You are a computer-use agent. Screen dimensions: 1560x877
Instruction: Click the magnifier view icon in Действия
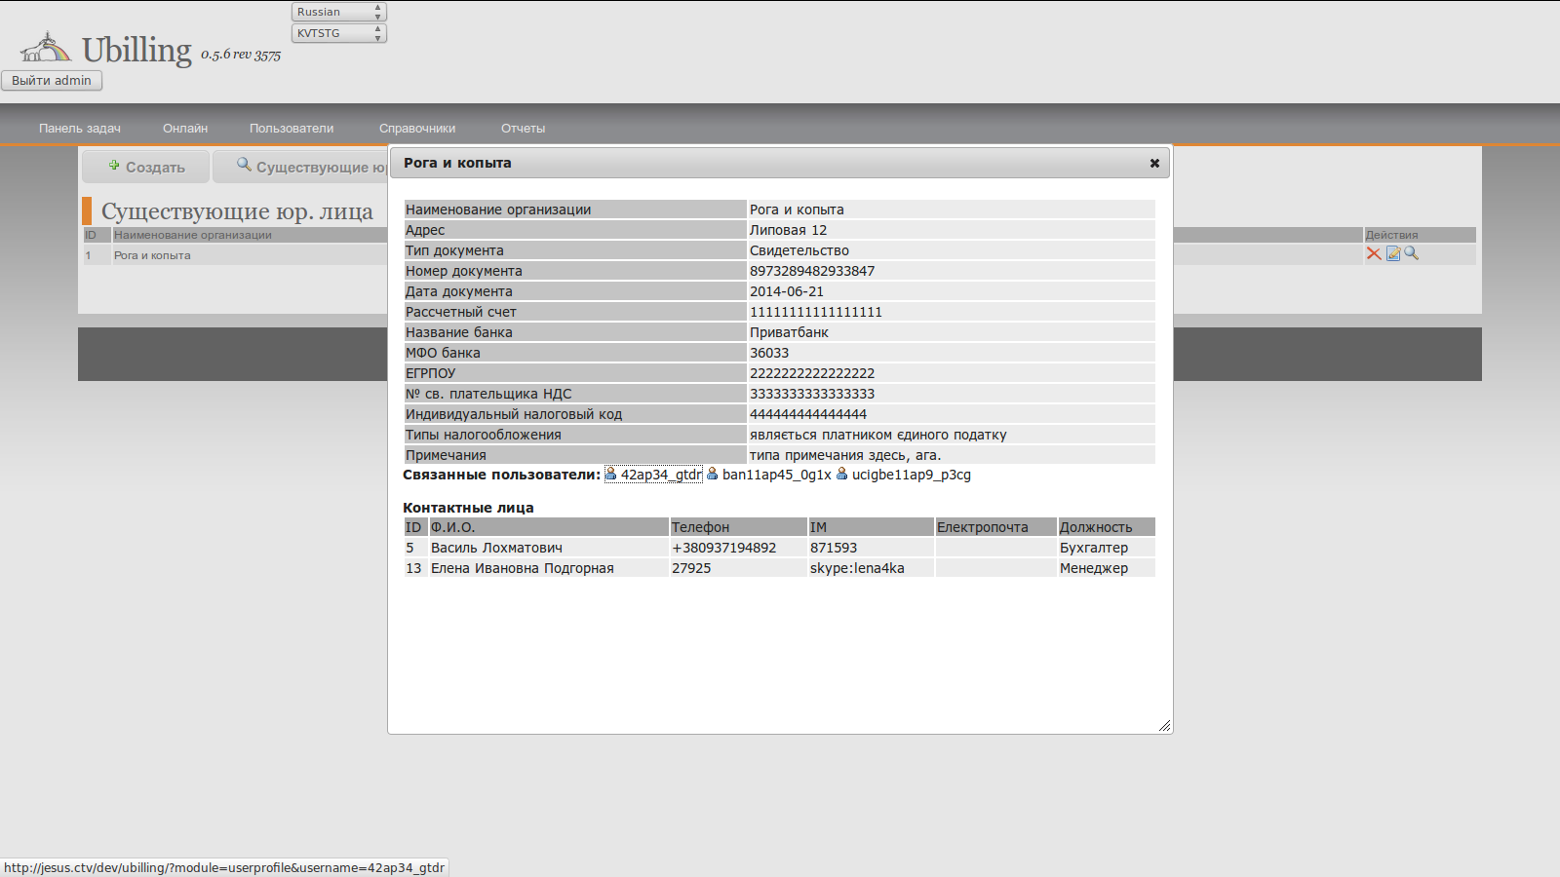[1411, 253]
